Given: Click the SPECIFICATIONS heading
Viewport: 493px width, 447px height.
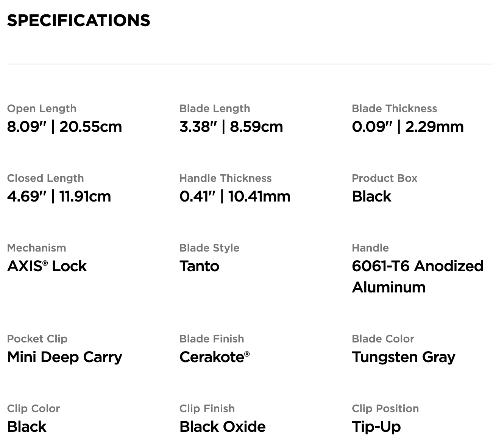Looking at the screenshot, I should [x=78, y=20].
